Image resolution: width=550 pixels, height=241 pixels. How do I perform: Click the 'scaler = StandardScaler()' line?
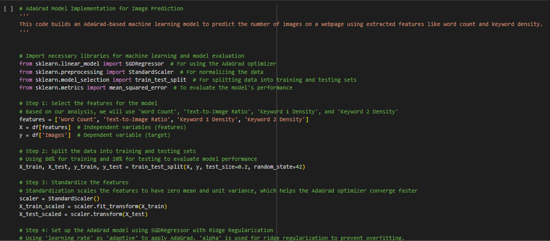pos(59,199)
